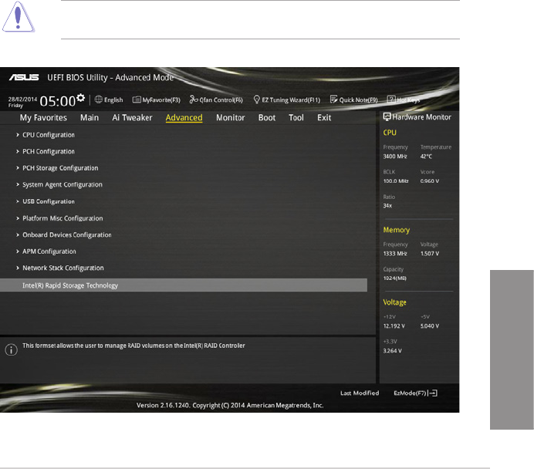Click the Qfan Control fan icon

[194, 99]
